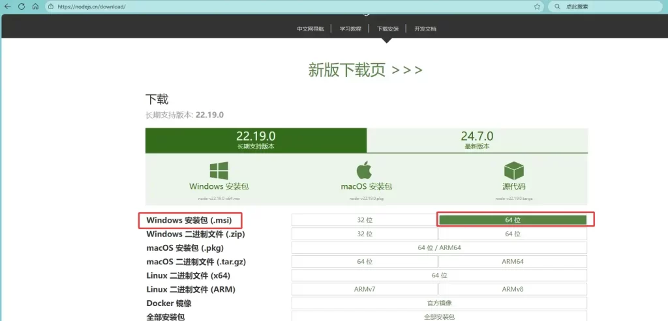Open the 官方镜像 Docker image link
Image resolution: width=668 pixels, height=321 pixels.
(x=439, y=303)
